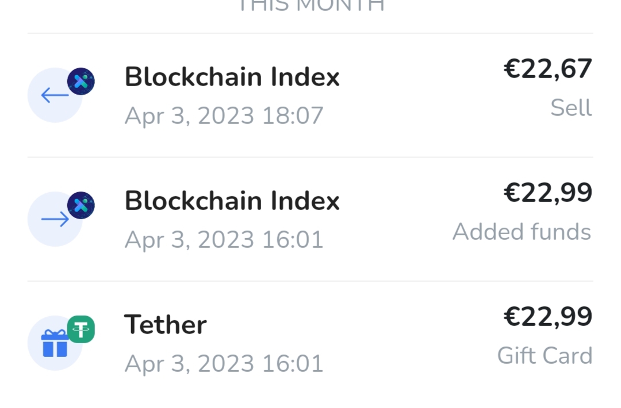621x408 pixels.
Task: Click the THIS MONTH section header
Action: [311, 6]
